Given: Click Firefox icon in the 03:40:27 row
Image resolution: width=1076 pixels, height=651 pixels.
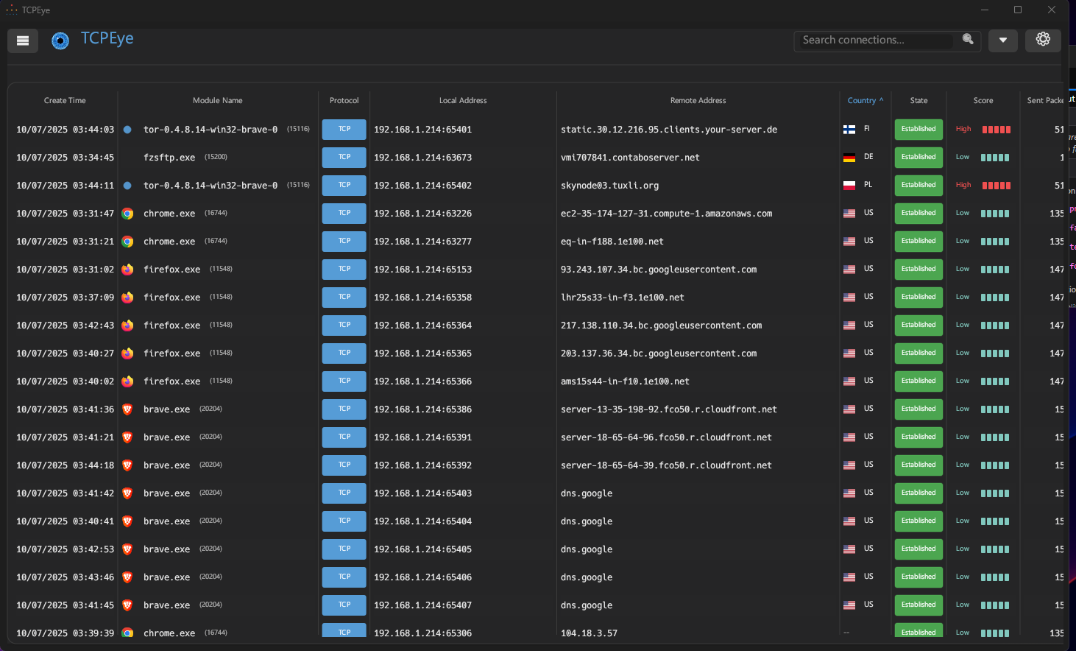Looking at the screenshot, I should pos(127,353).
